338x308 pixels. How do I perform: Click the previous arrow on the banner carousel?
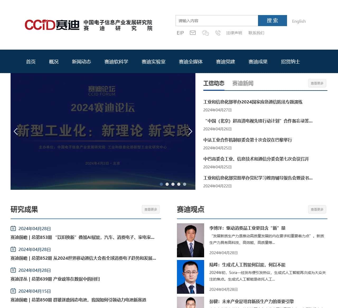(x=15, y=131)
